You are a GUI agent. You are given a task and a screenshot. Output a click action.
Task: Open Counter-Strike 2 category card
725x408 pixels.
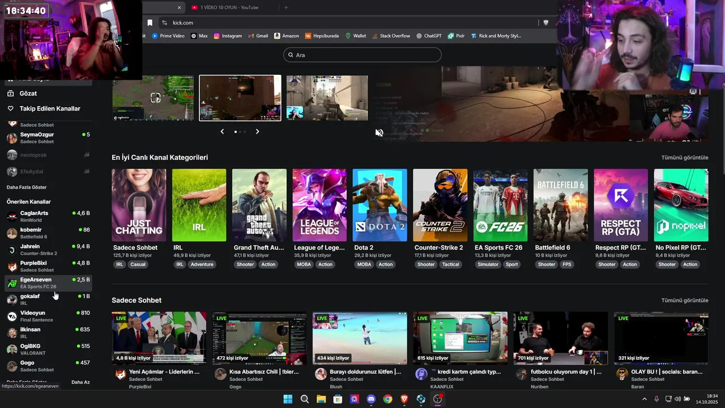(x=440, y=205)
